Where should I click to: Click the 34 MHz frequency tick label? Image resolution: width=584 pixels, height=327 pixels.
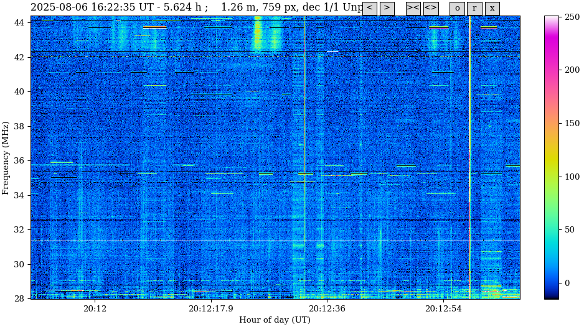click(19, 195)
